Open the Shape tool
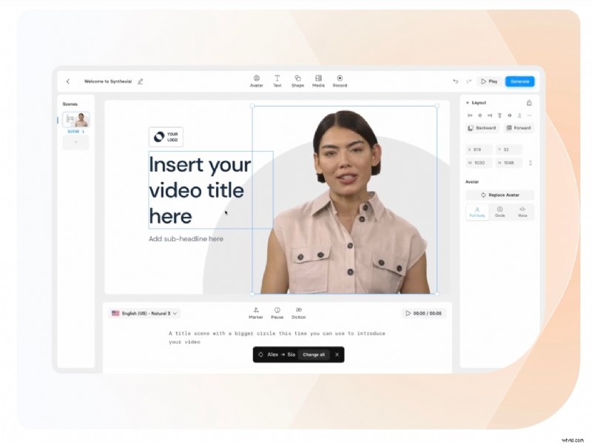Screen dimensions: 592x444 298,81
